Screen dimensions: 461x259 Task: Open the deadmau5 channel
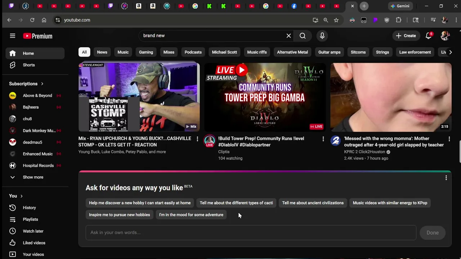pos(35,142)
